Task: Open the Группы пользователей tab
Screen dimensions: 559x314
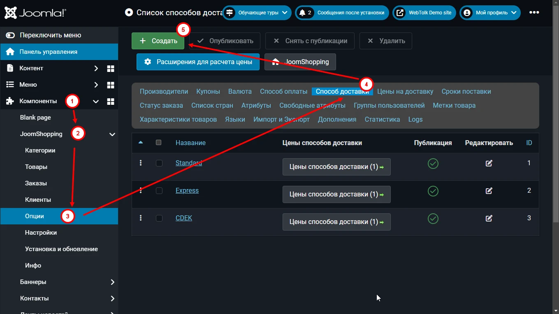Action: [389, 105]
